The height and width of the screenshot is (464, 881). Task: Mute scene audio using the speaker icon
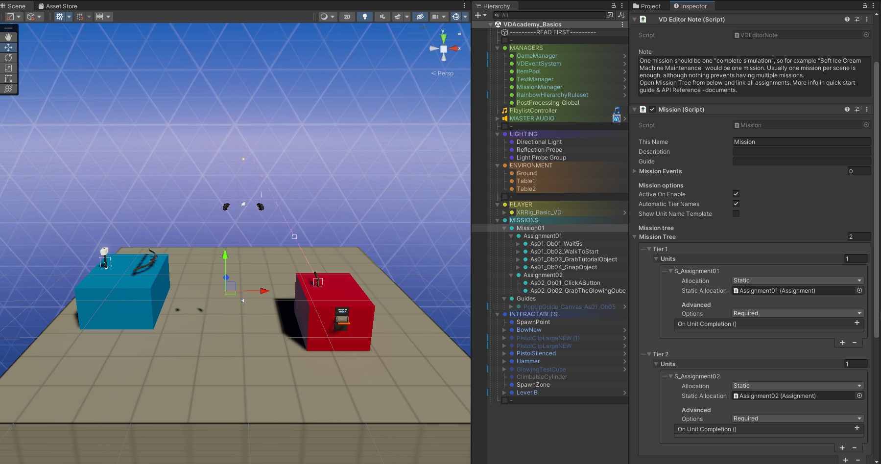pyautogui.click(x=382, y=17)
